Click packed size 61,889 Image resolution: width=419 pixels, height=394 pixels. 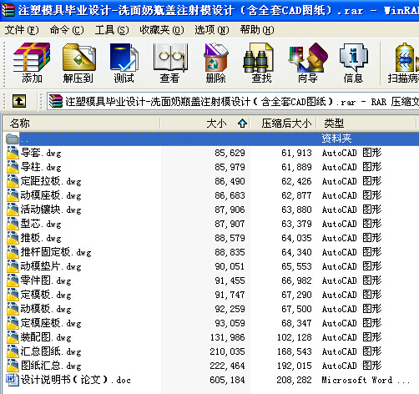point(296,167)
